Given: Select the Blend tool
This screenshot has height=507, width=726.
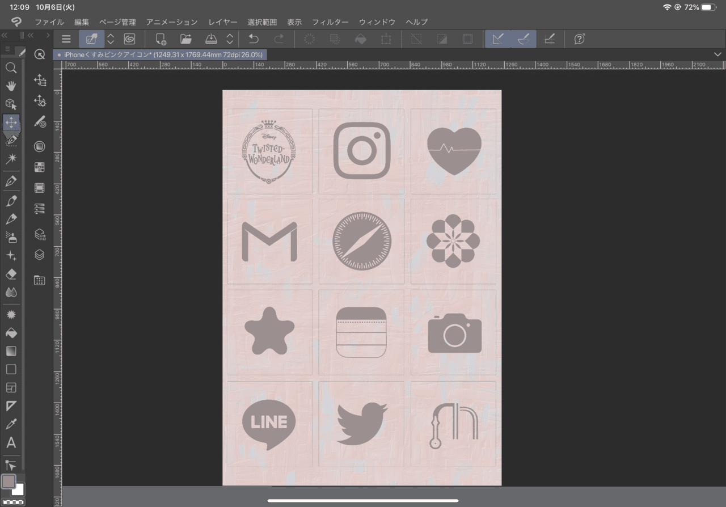Looking at the screenshot, I should coord(11,293).
